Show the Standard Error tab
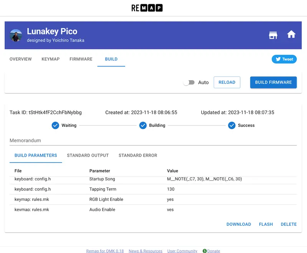The height and width of the screenshot is (253, 307). [x=138, y=155]
